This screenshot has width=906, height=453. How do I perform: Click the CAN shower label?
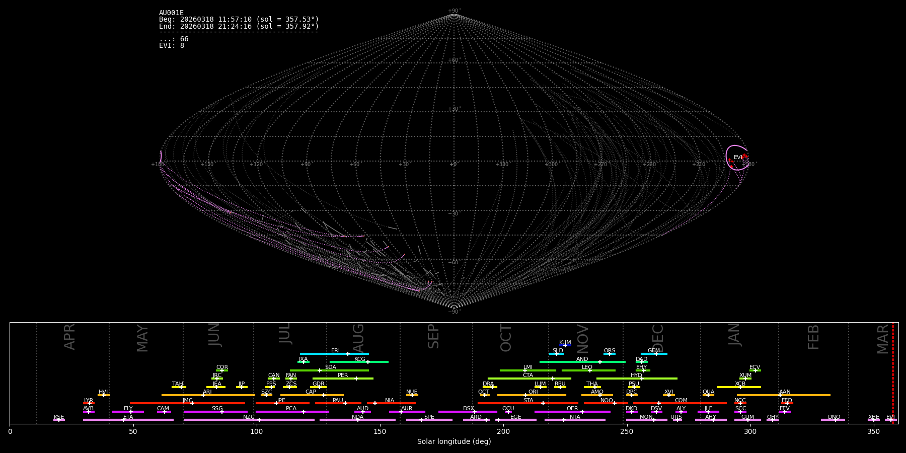tap(274, 375)
